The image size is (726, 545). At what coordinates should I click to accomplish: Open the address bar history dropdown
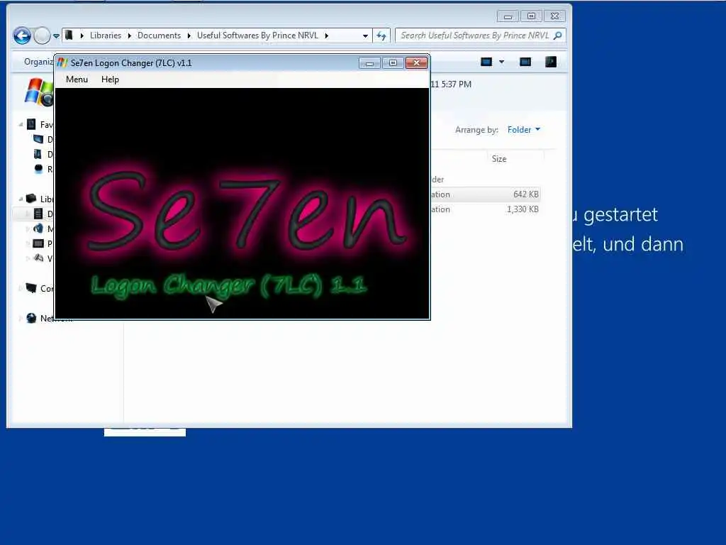click(x=365, y=35)
